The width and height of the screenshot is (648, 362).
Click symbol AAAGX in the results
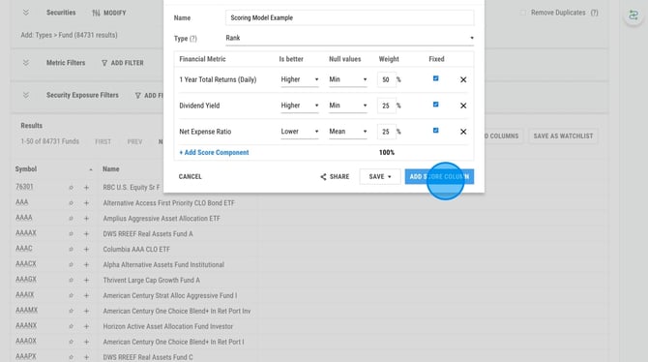26,280
